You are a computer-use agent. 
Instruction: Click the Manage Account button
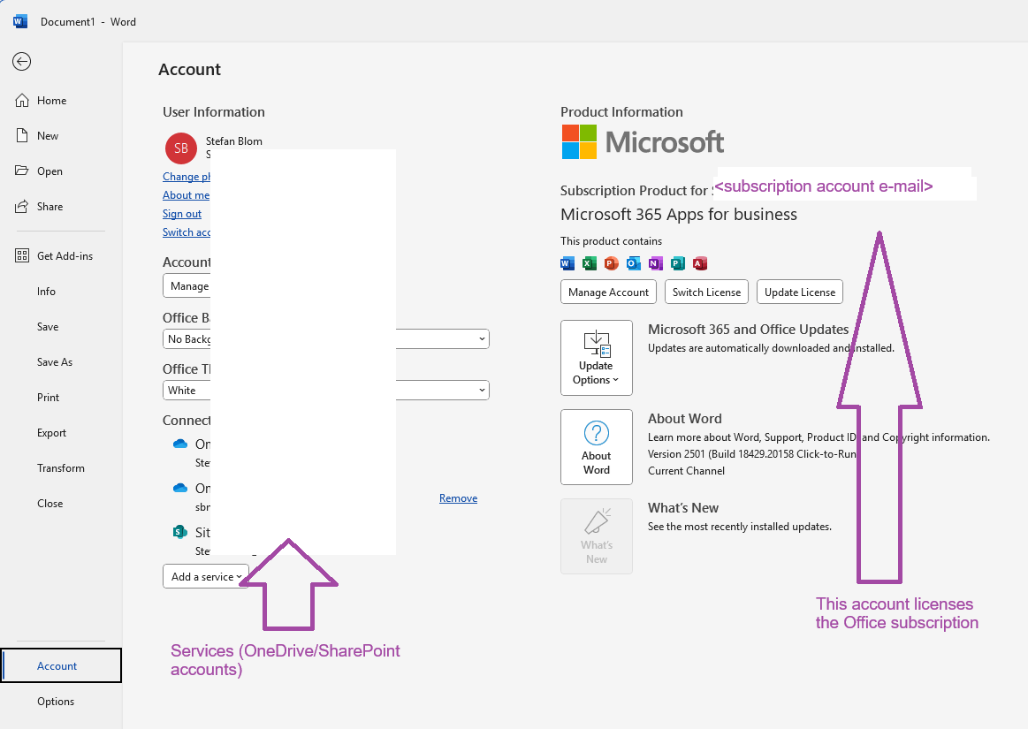[x=608, y=292]
